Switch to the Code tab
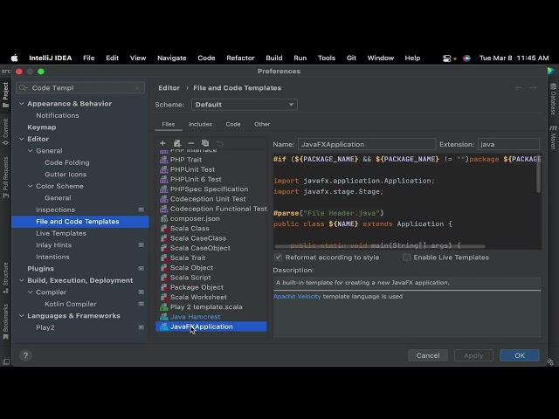 click(x=233, y=124)
